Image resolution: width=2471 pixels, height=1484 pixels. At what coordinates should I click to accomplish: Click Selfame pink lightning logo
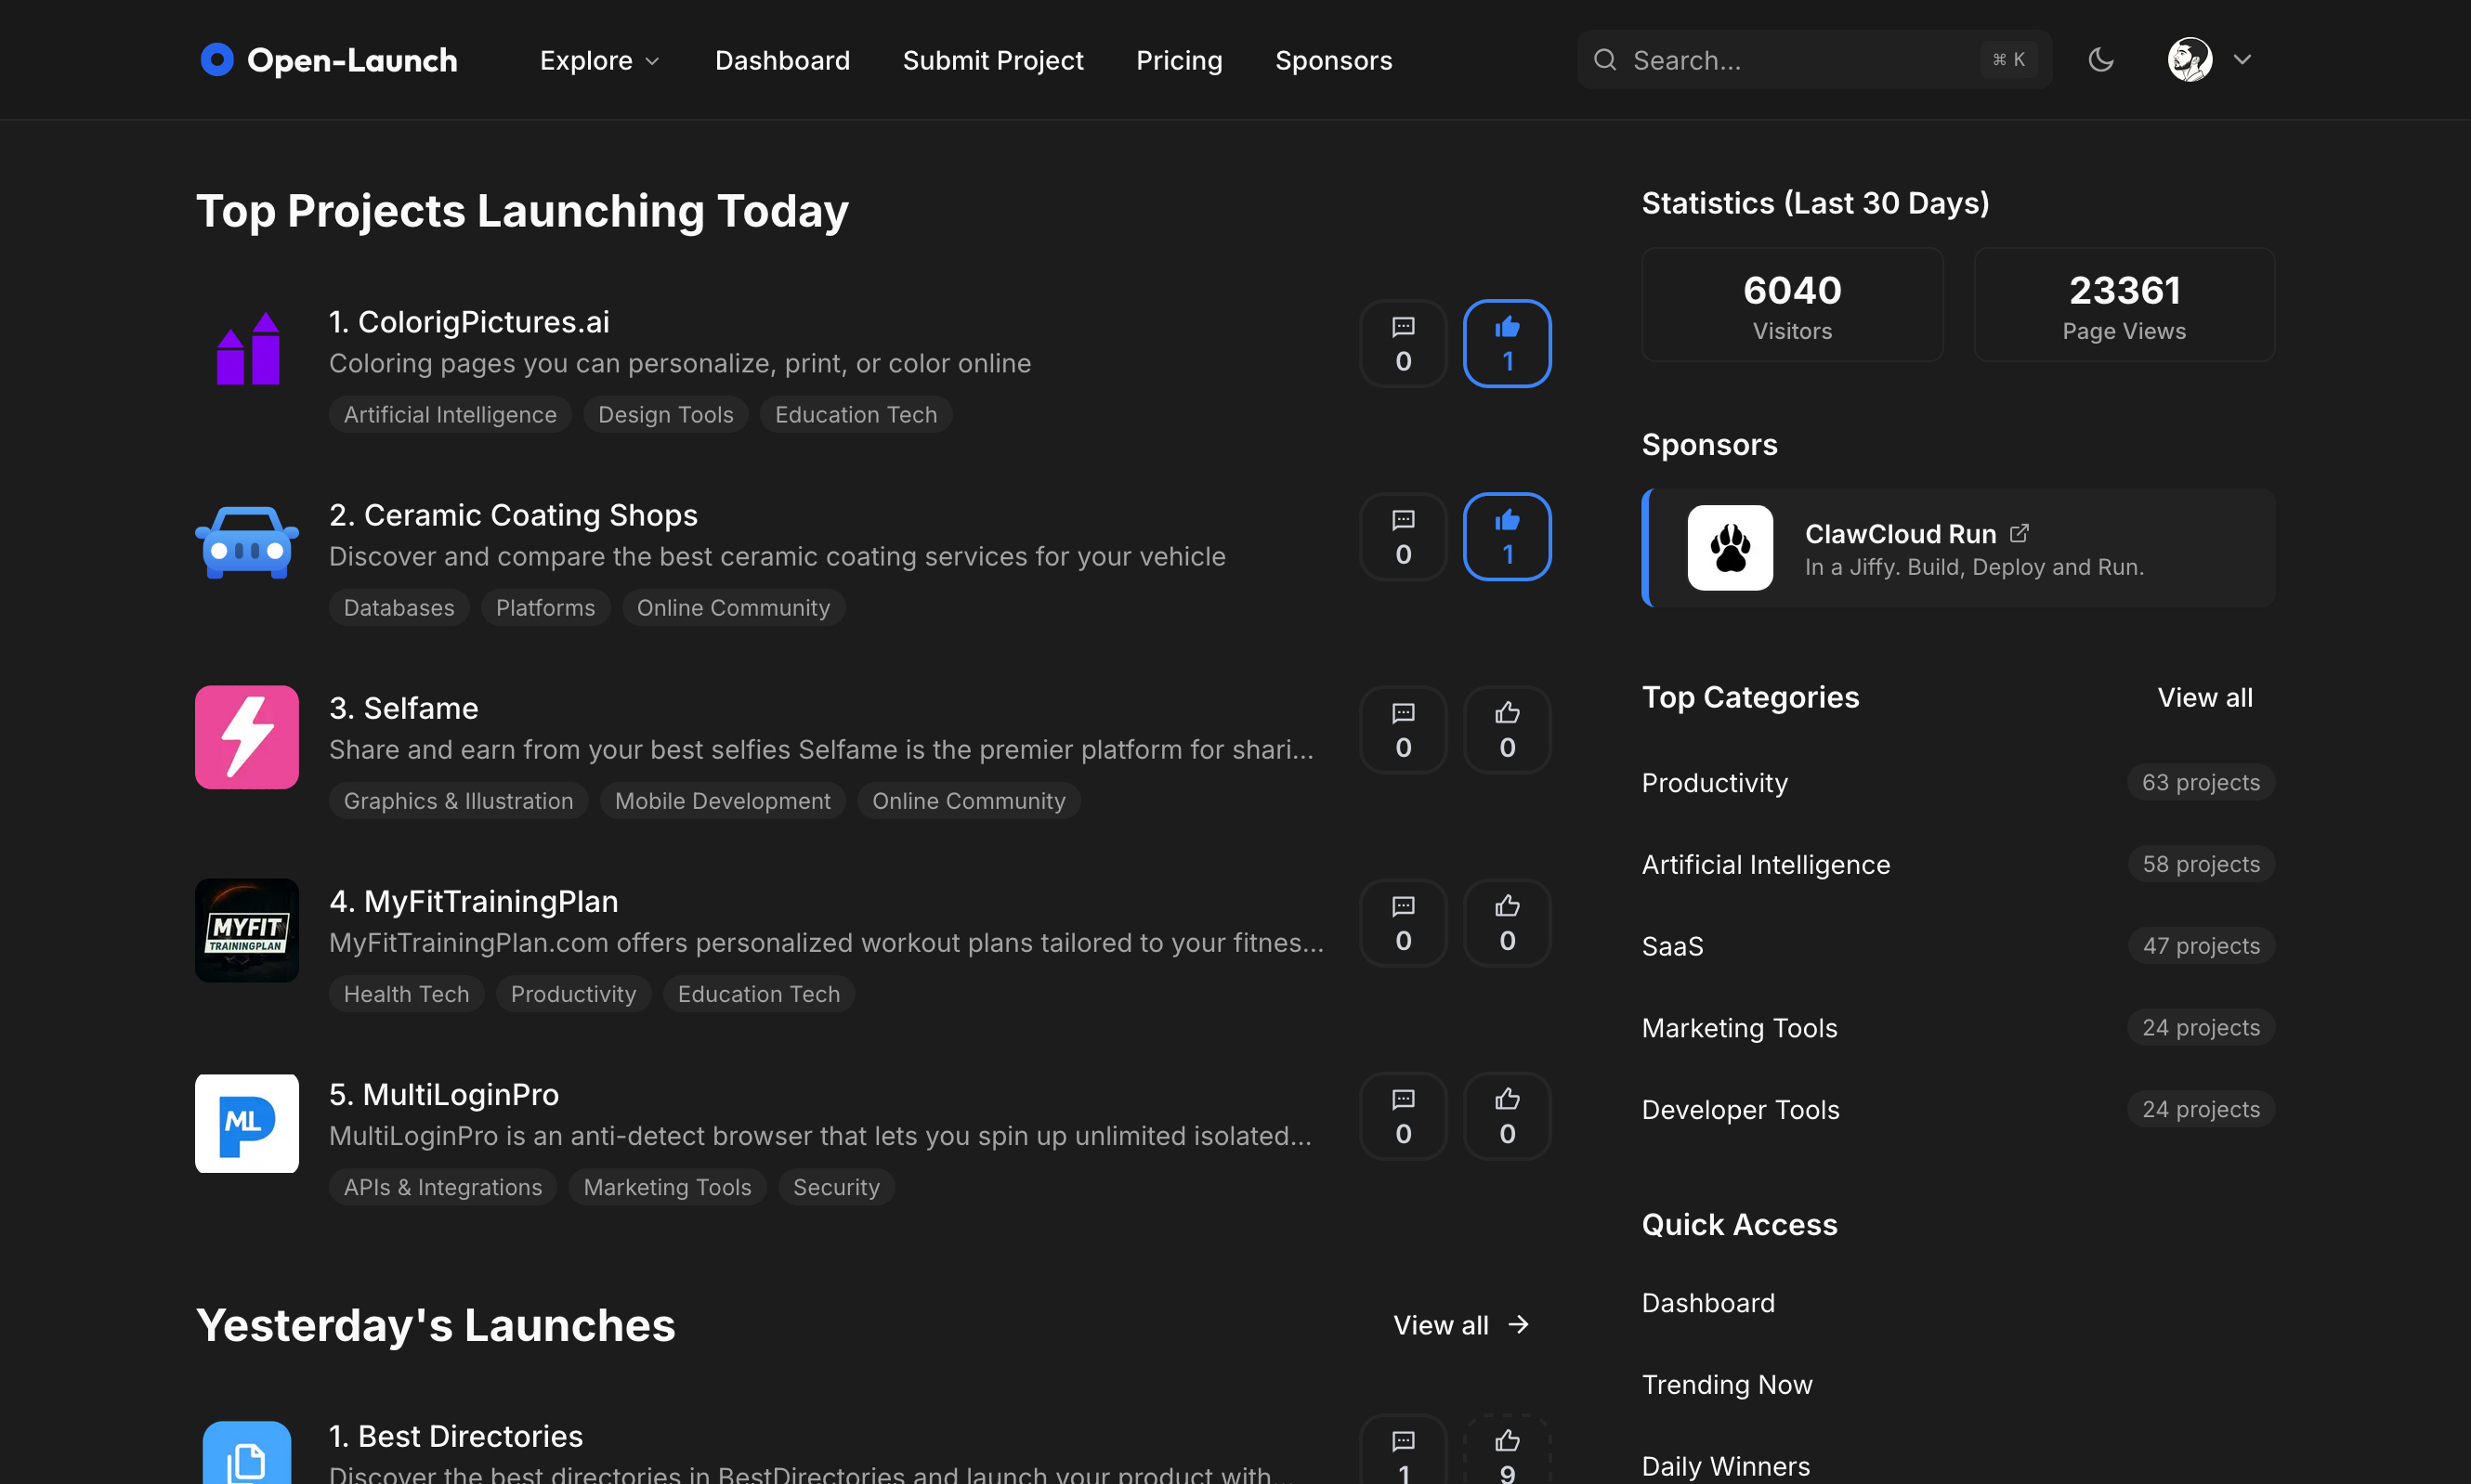pos(247,736)
